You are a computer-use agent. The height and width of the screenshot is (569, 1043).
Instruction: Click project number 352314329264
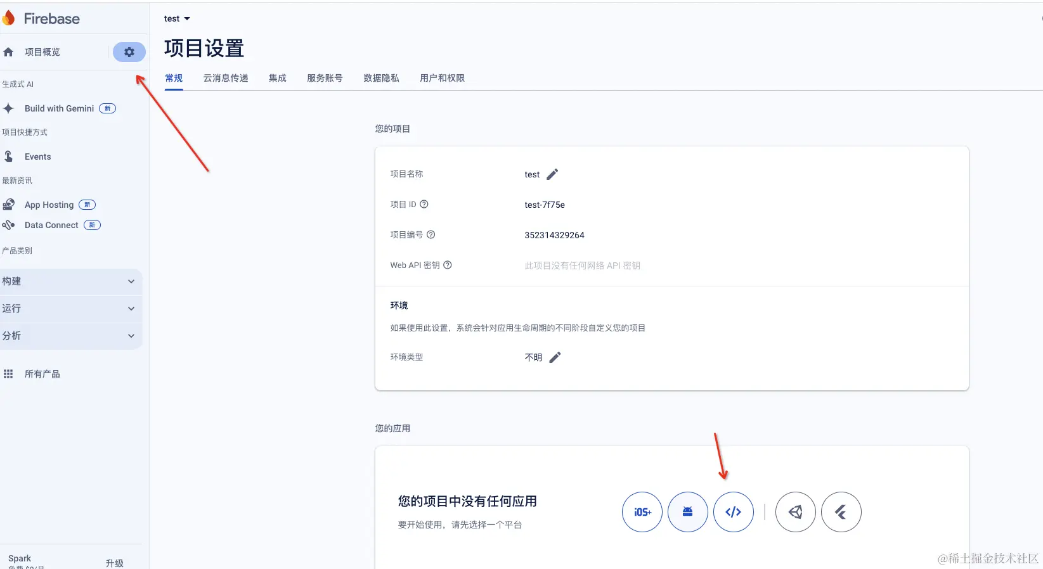[x=554, y=235]
